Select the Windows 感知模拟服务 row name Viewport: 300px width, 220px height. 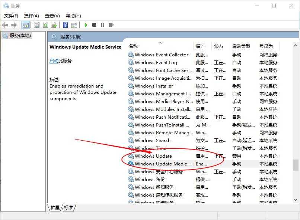(x=159, y=195)
